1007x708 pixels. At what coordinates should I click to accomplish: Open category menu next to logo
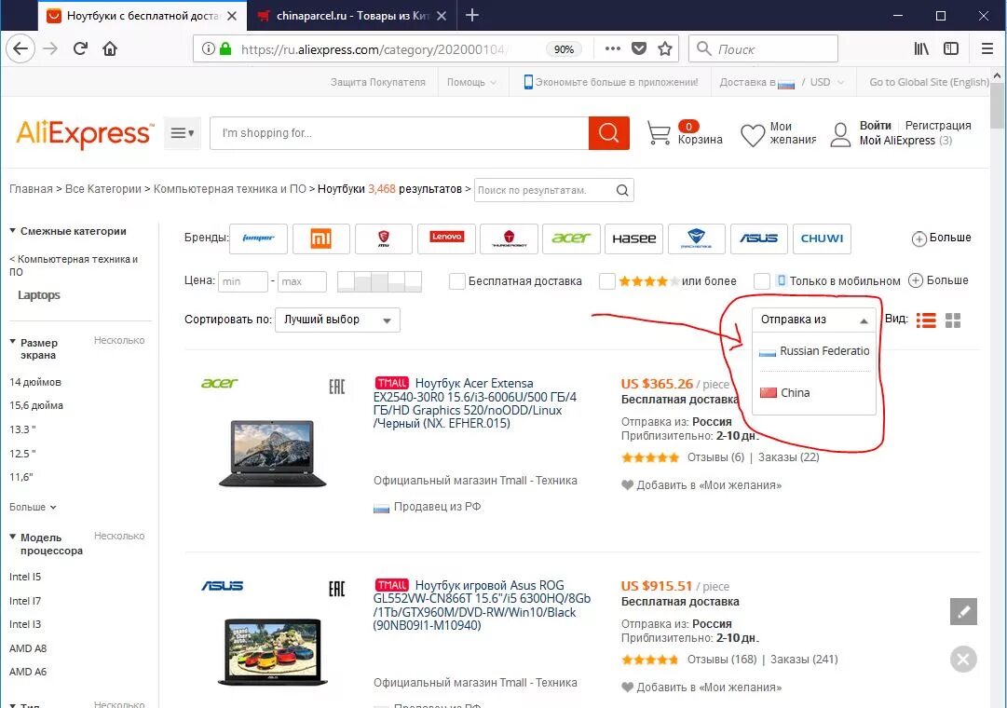[183, 133]
